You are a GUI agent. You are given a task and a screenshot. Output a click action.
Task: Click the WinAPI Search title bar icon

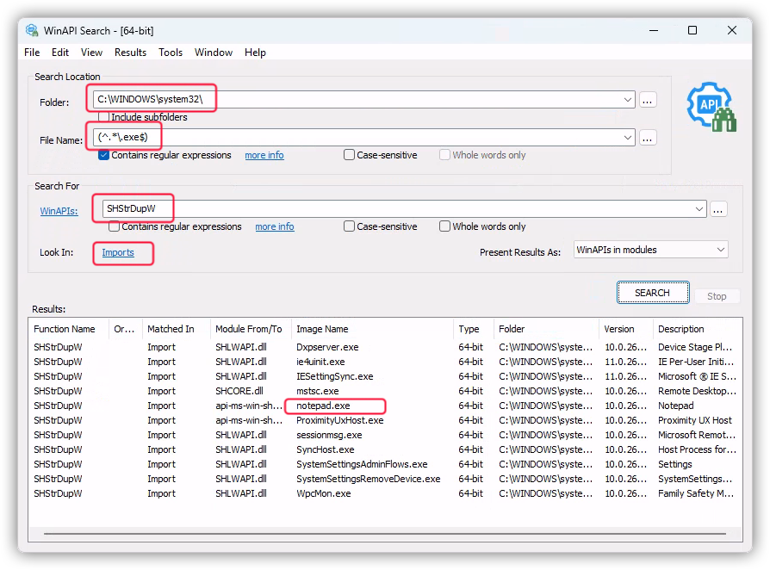32,31
